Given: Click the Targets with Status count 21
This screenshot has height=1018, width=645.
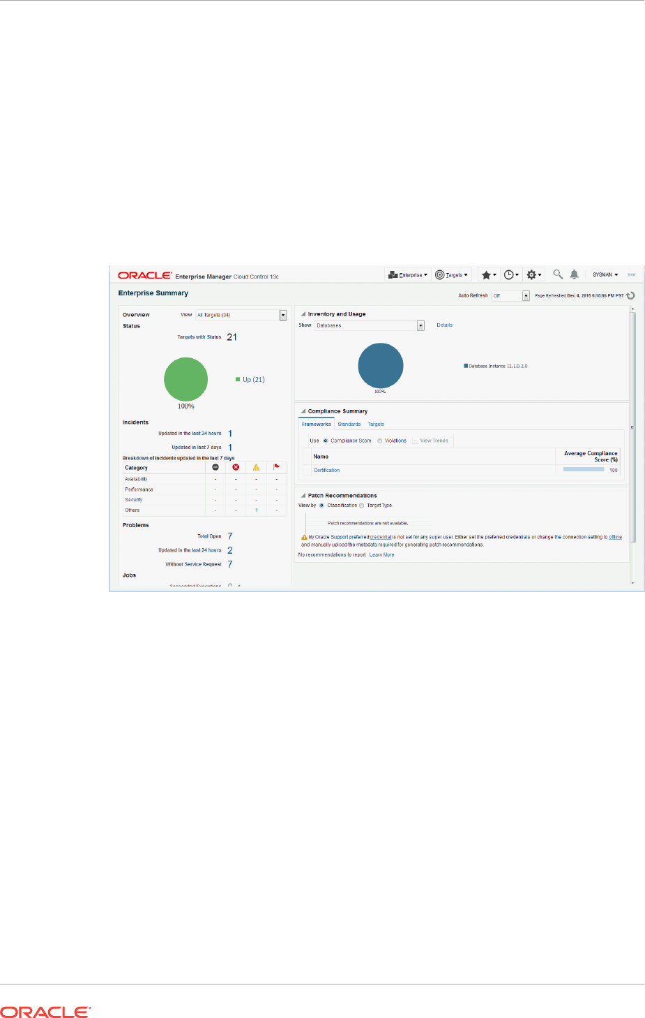Looking at the screenshot, I should (x=232, y=337).
